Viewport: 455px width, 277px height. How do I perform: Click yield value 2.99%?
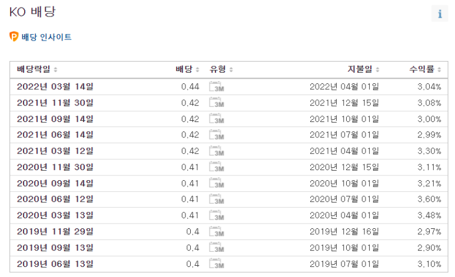pyautogui.click(x=429, y=135)
